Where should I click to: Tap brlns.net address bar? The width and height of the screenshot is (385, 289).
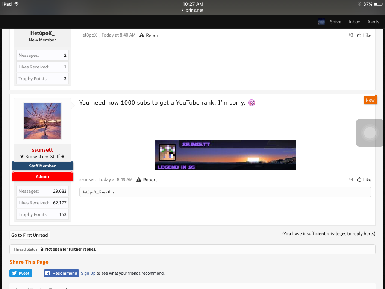pyautogui.click(x=192, y=10)
